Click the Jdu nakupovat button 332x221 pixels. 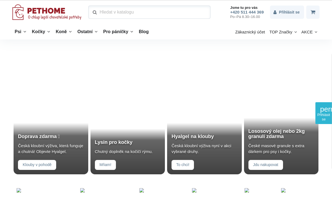coord(266,165)
